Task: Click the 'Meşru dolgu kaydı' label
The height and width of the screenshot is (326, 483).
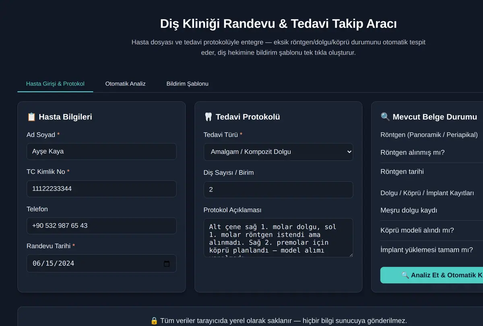Action: [x=409, y=210]
